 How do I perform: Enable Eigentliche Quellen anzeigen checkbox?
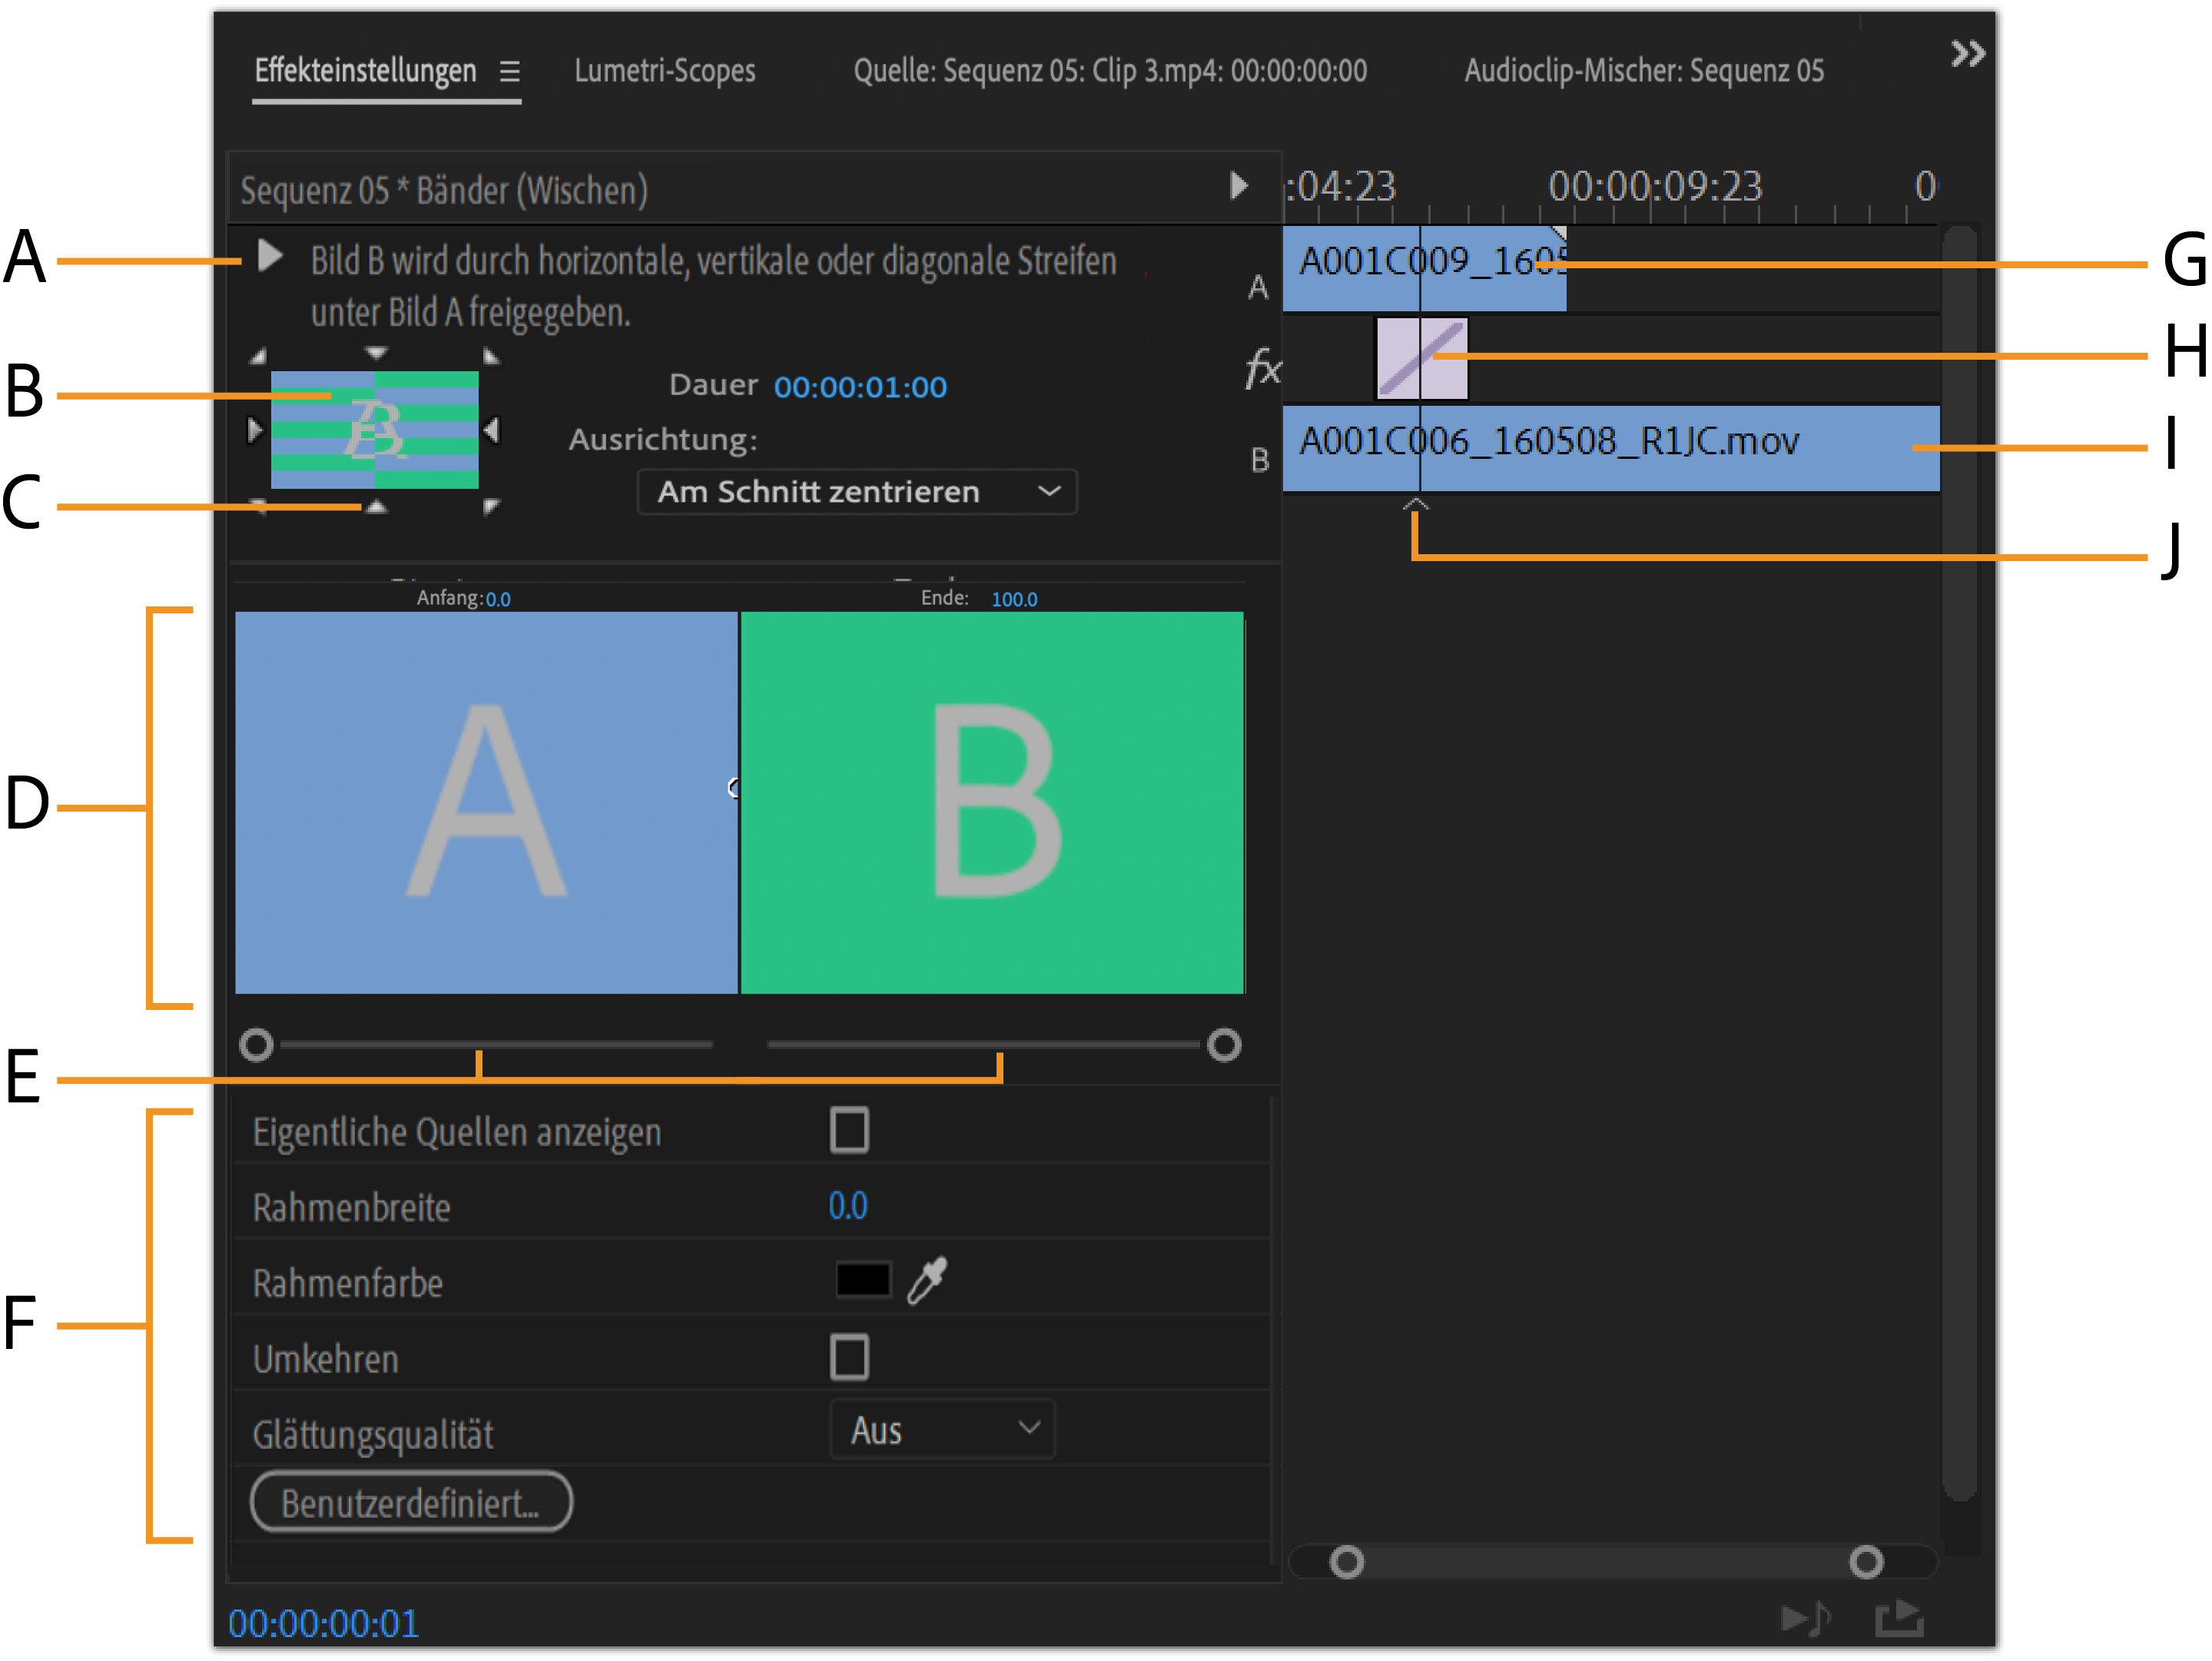pos(849,1131)
